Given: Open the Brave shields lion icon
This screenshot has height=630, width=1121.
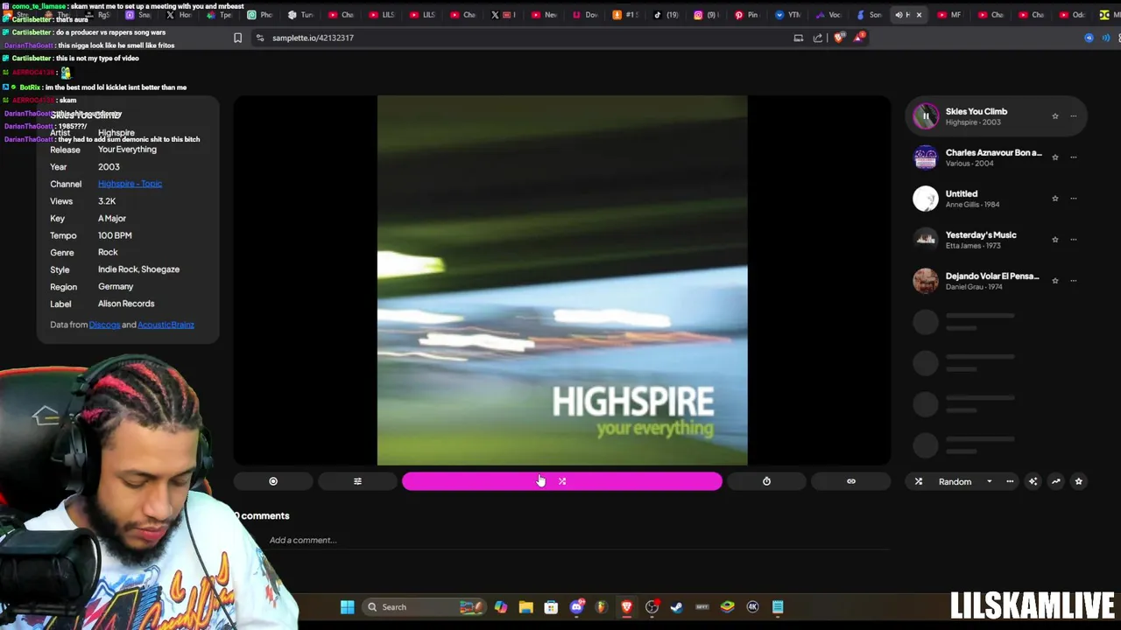Looking at the screenshot, I should [x=839, y=38].
